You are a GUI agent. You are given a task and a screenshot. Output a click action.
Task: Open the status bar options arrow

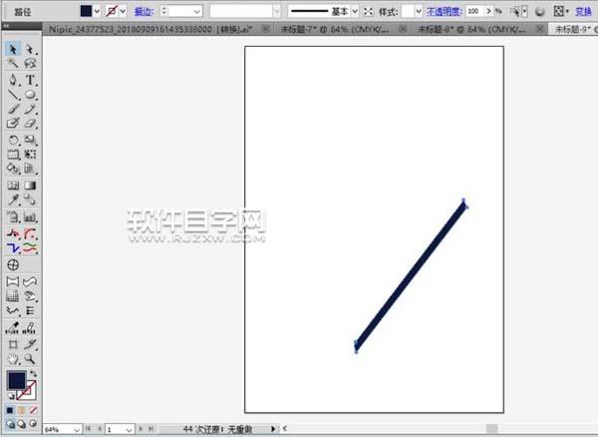pyautogui.click(x=273, y=429)
